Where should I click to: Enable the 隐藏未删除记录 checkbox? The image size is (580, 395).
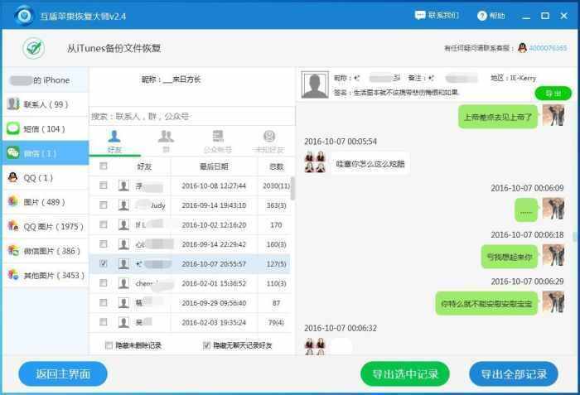(109, 345)
